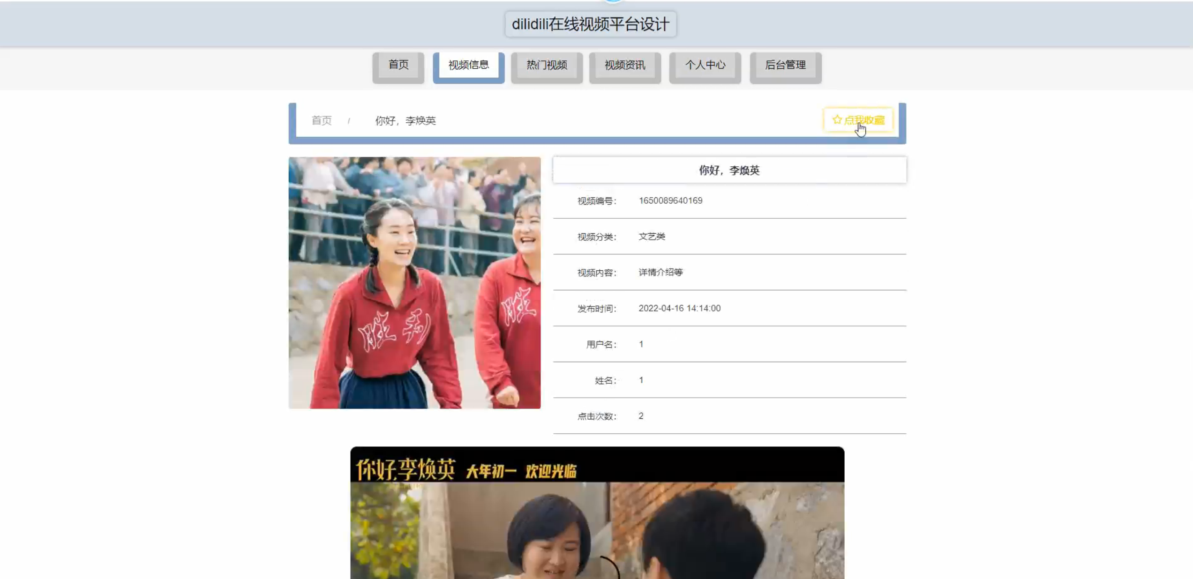This screenshot has width=1193, height=579.
Task: Click the 点击次数 count value
Action: [641, 416]
